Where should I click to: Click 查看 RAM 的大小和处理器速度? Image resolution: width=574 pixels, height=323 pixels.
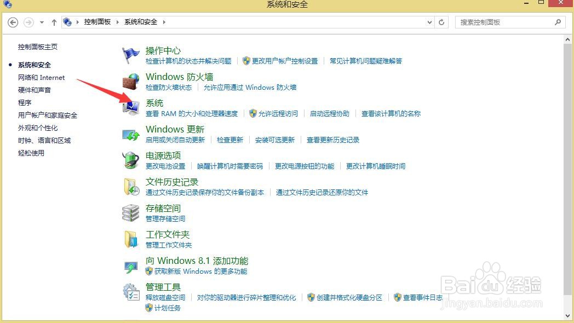192,114
